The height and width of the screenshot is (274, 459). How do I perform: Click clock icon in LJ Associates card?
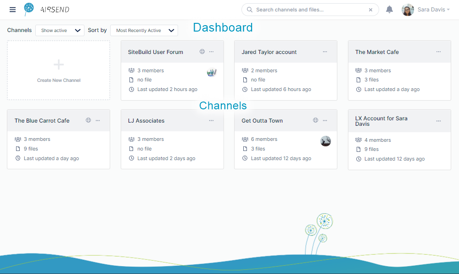tap(131, 158)
